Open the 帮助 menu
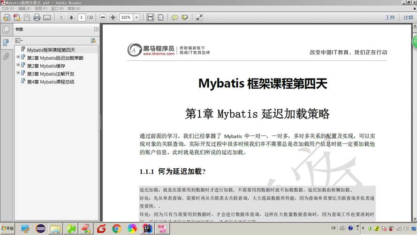Viewport: 417px width, 235px height. coord(74,8)
